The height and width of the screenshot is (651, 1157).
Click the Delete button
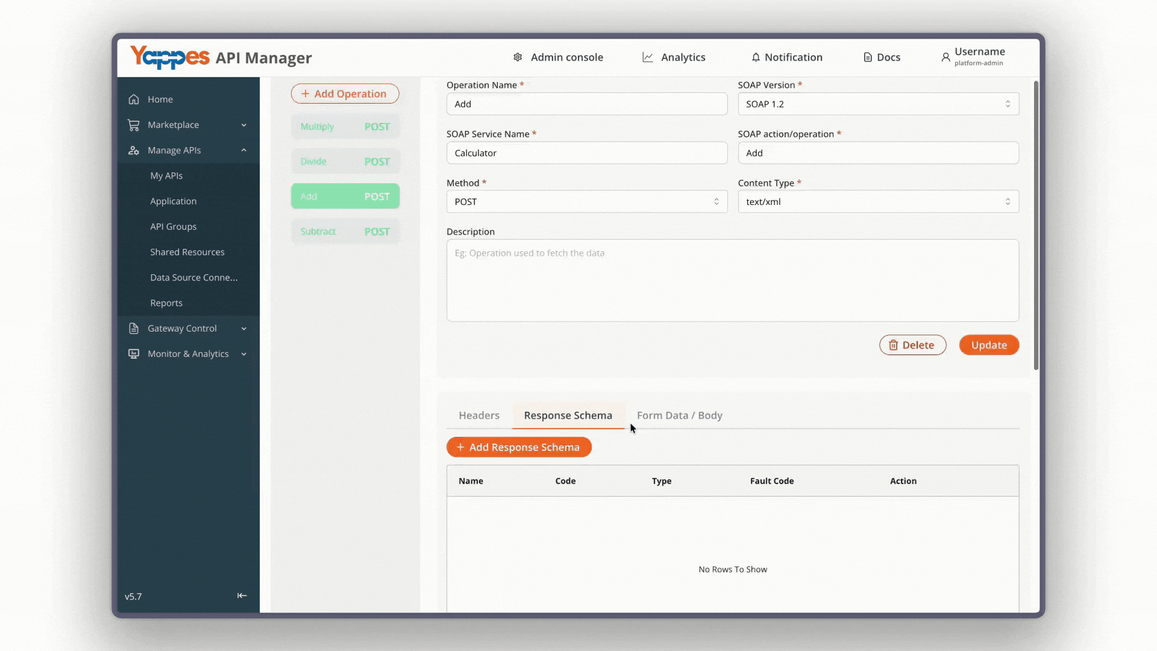(x=912, y=345)
